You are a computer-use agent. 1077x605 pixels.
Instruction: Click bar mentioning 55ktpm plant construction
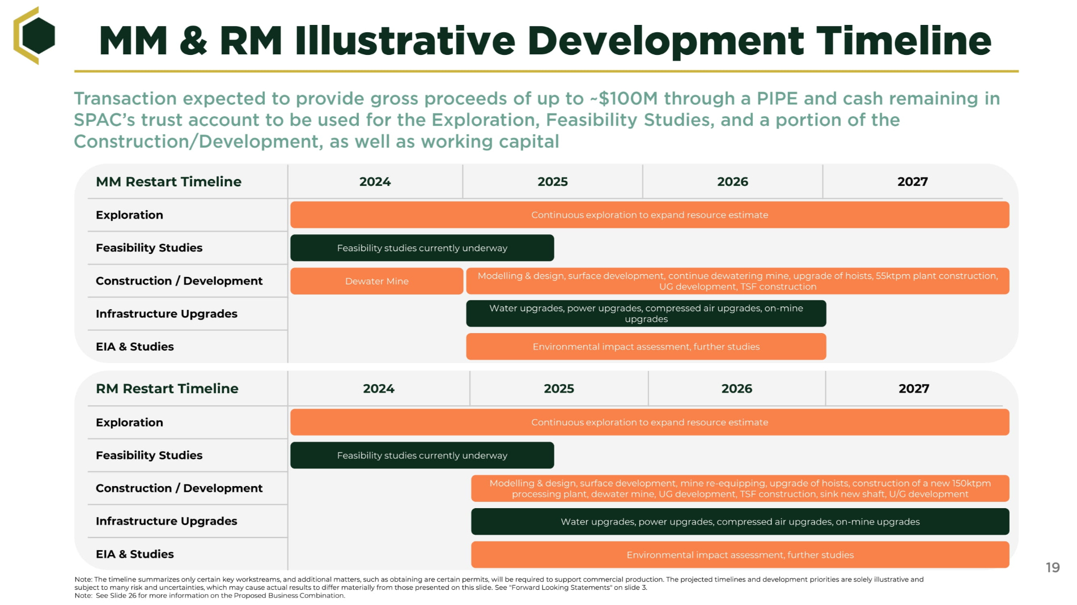click(737, 281)
